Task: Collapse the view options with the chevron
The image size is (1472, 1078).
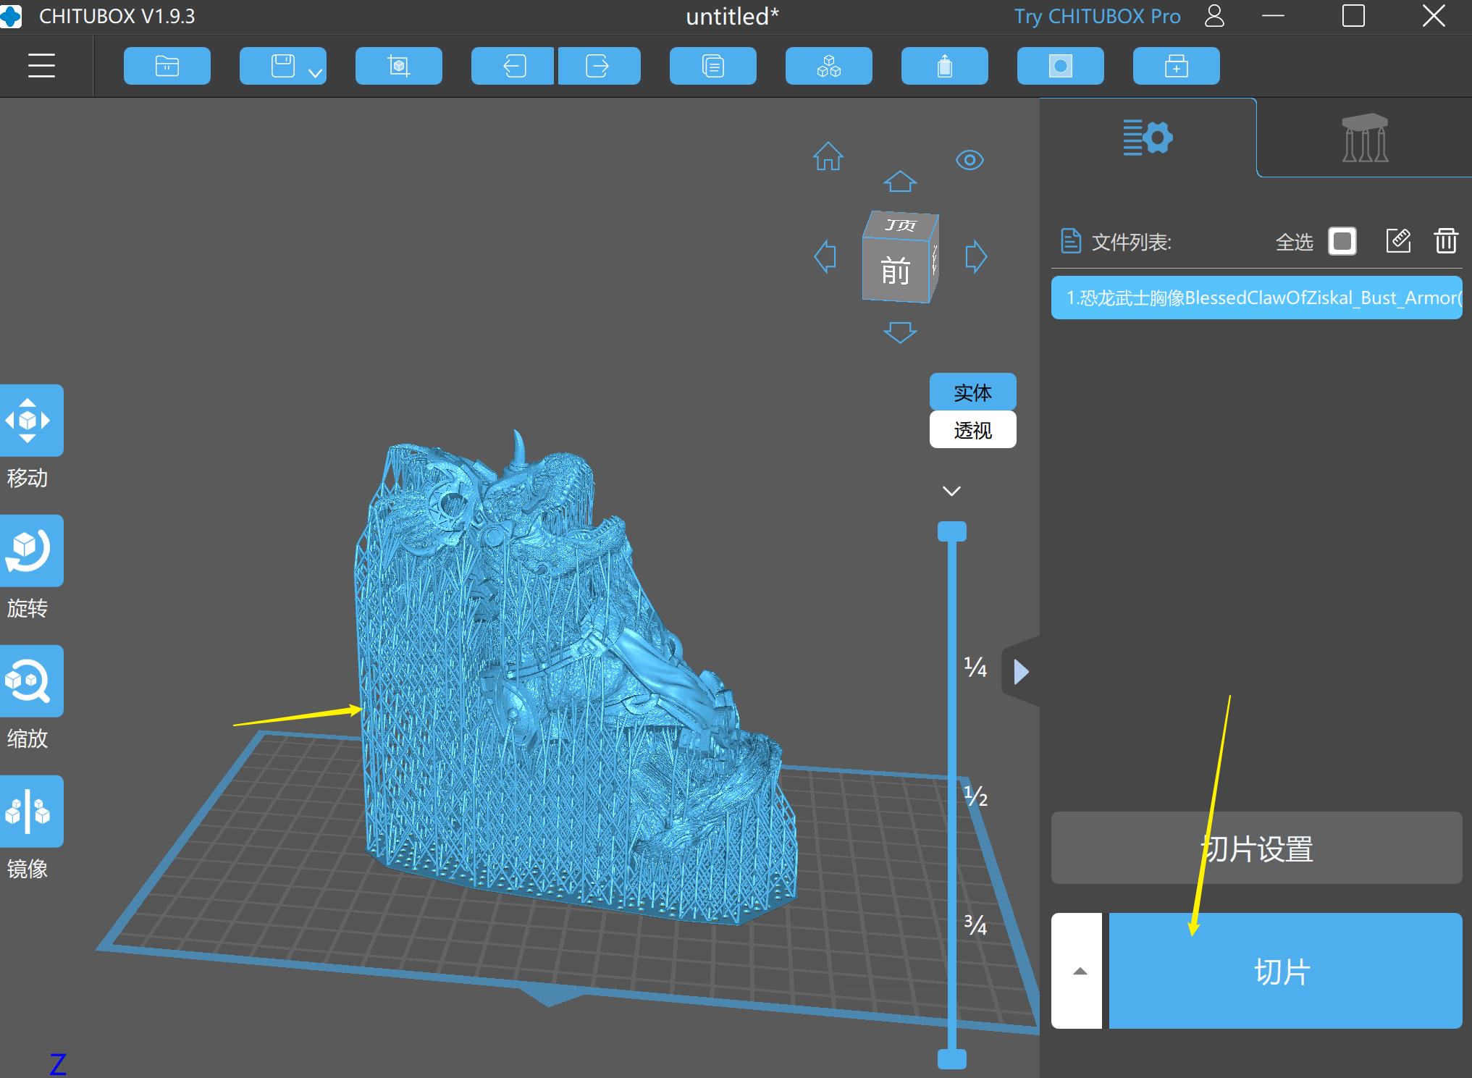Action: coord(951,490)
